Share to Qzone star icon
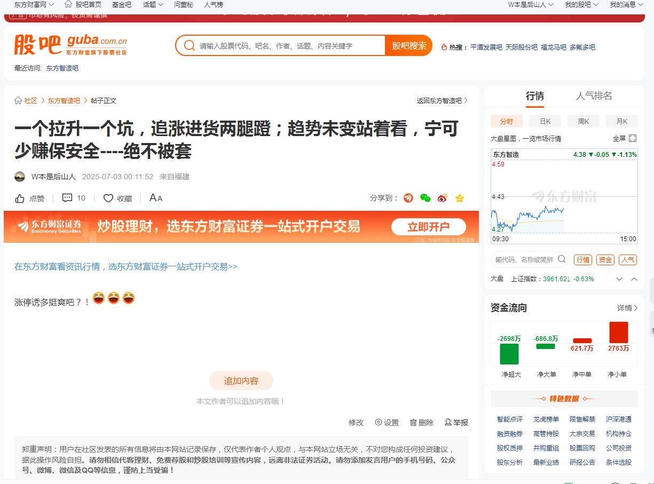The image size is (654, 484). 460,198
